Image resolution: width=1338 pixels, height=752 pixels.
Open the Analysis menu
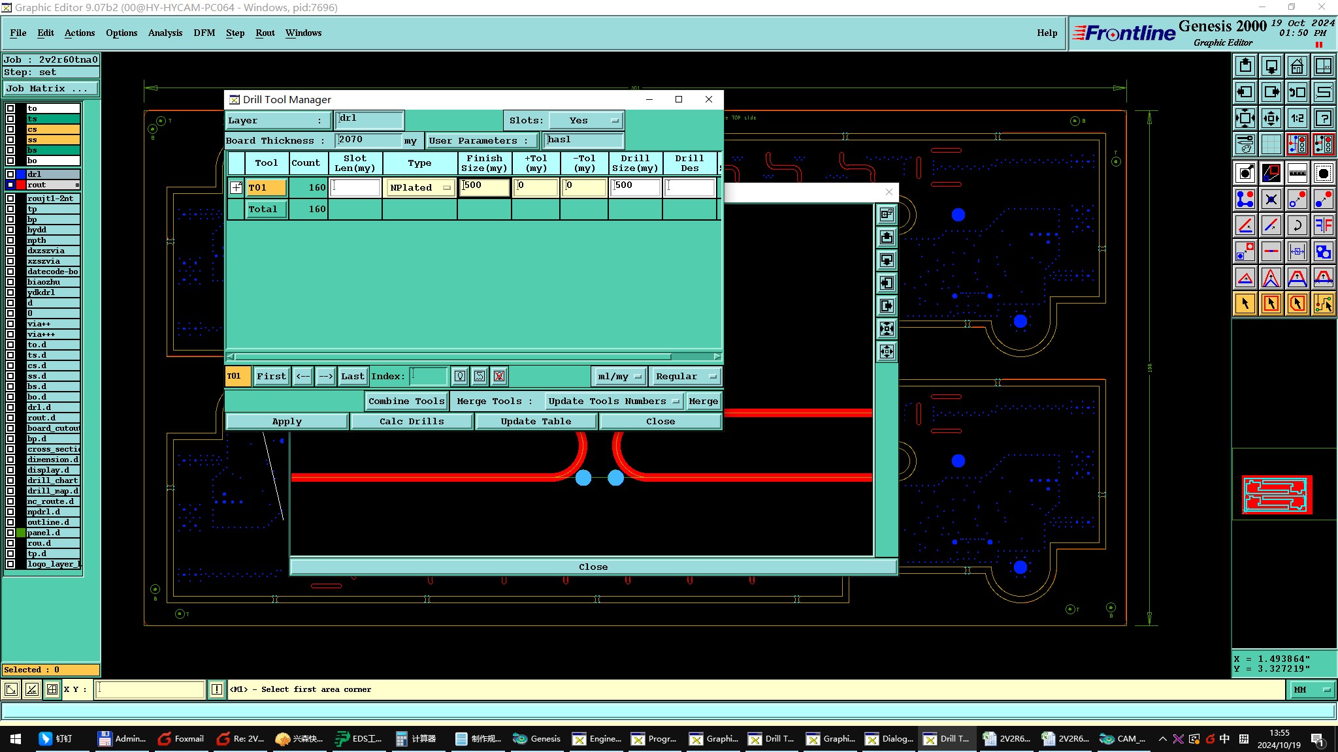(x=165, y=33)
